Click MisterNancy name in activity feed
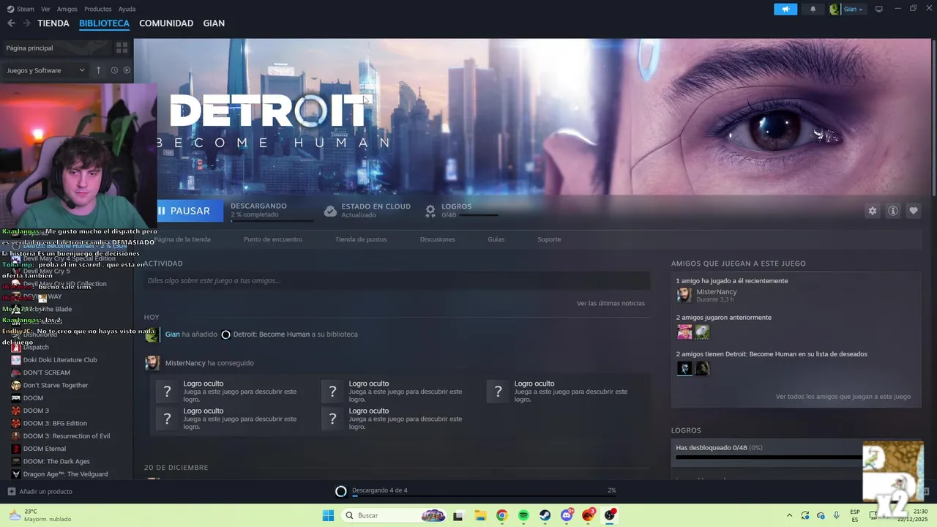 click(185, 363)
